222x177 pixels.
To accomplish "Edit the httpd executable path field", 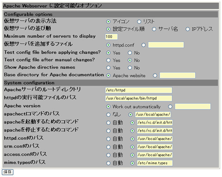I will pos(139,98).
